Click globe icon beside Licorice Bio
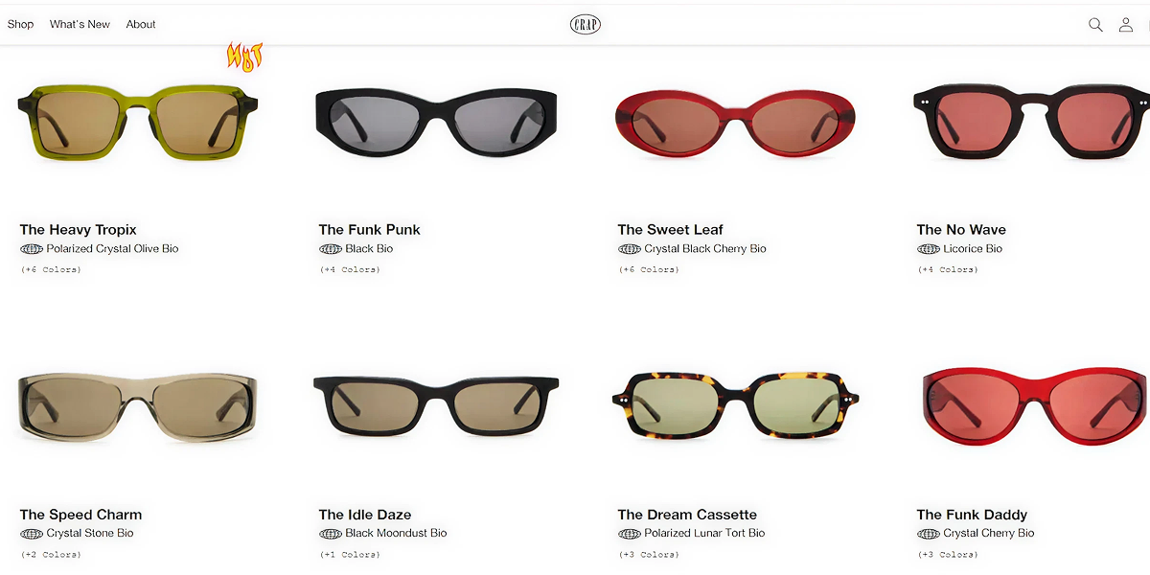The width and height of the screenshot is (1150, 575). 929,249
